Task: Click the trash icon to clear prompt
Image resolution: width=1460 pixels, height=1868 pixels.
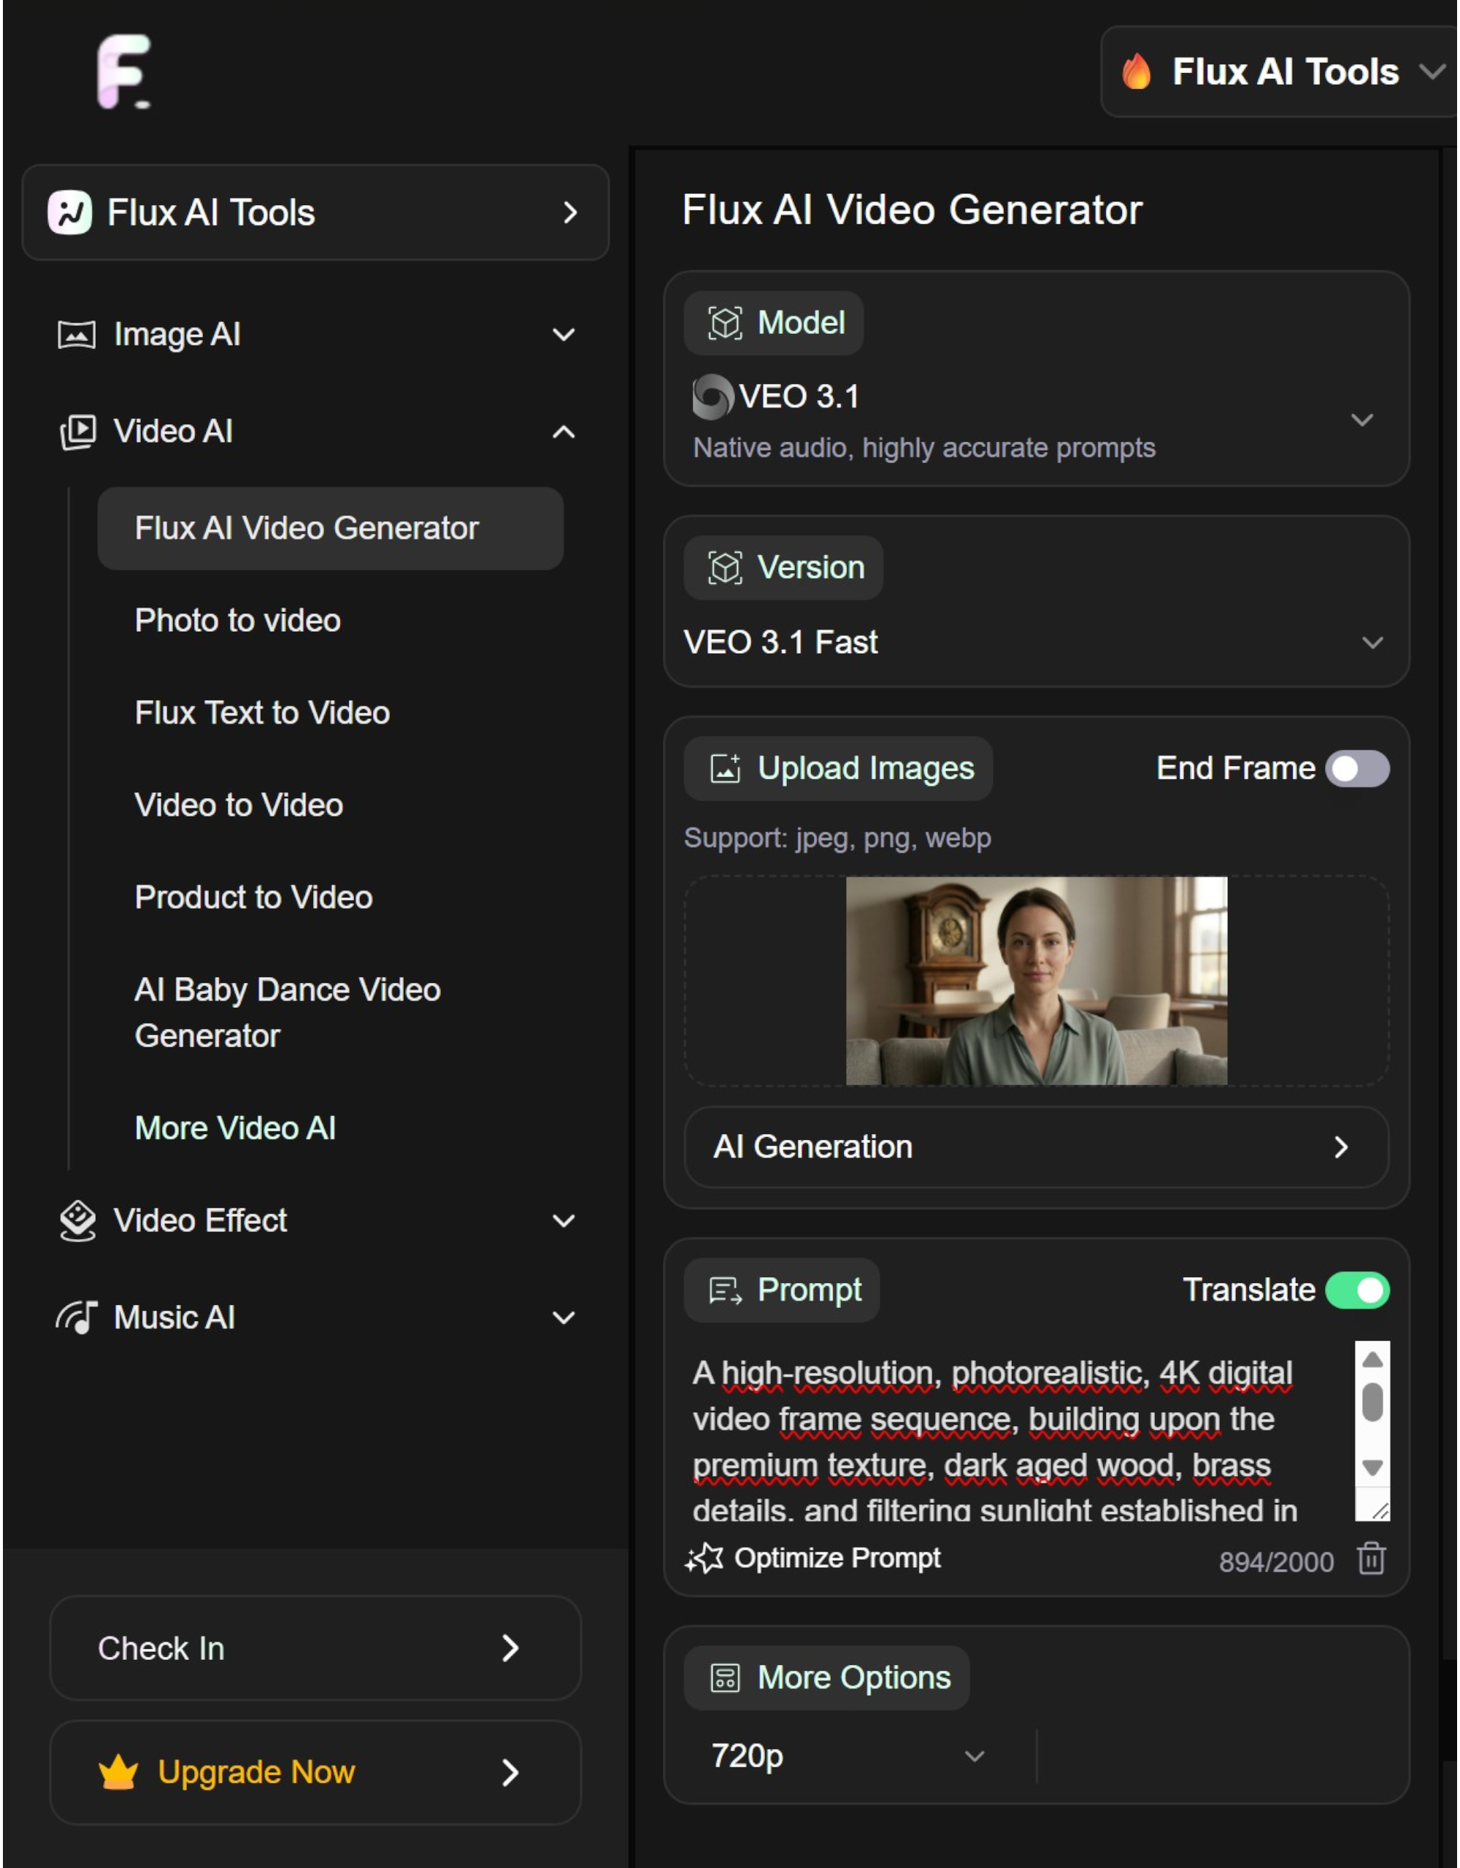Action: (1369, 1558)
